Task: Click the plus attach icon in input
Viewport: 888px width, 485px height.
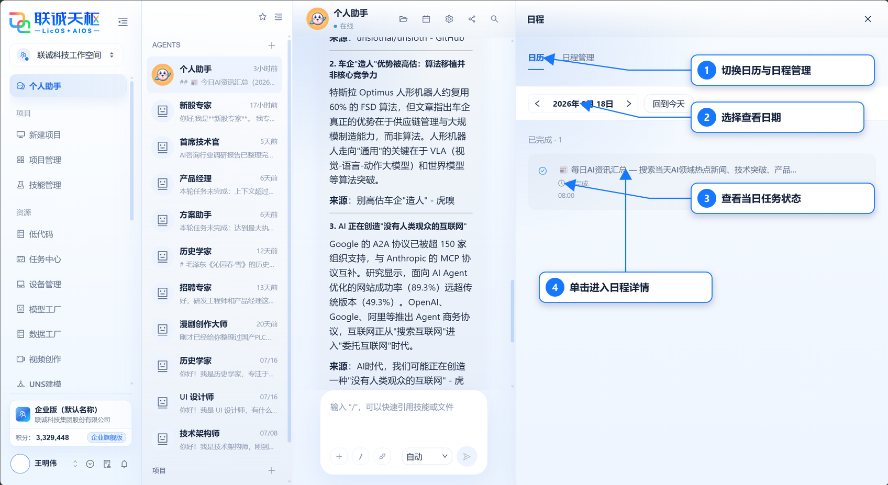Action: [339, 456]
